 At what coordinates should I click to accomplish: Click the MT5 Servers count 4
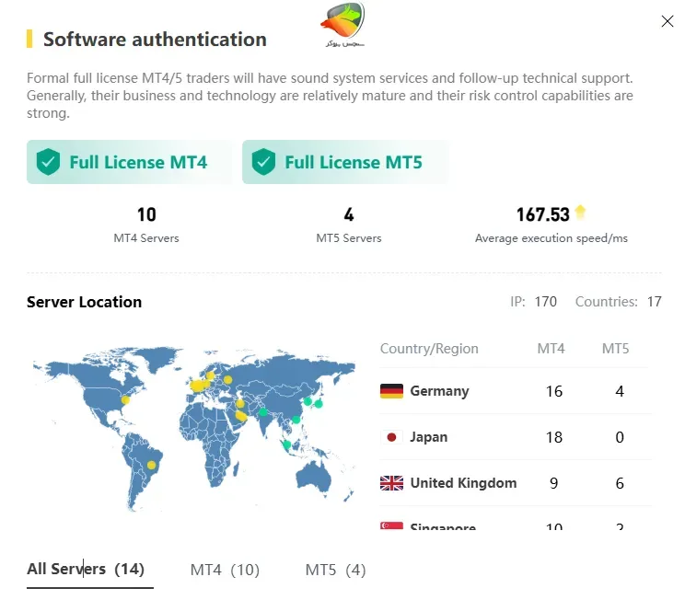[349, 214]
